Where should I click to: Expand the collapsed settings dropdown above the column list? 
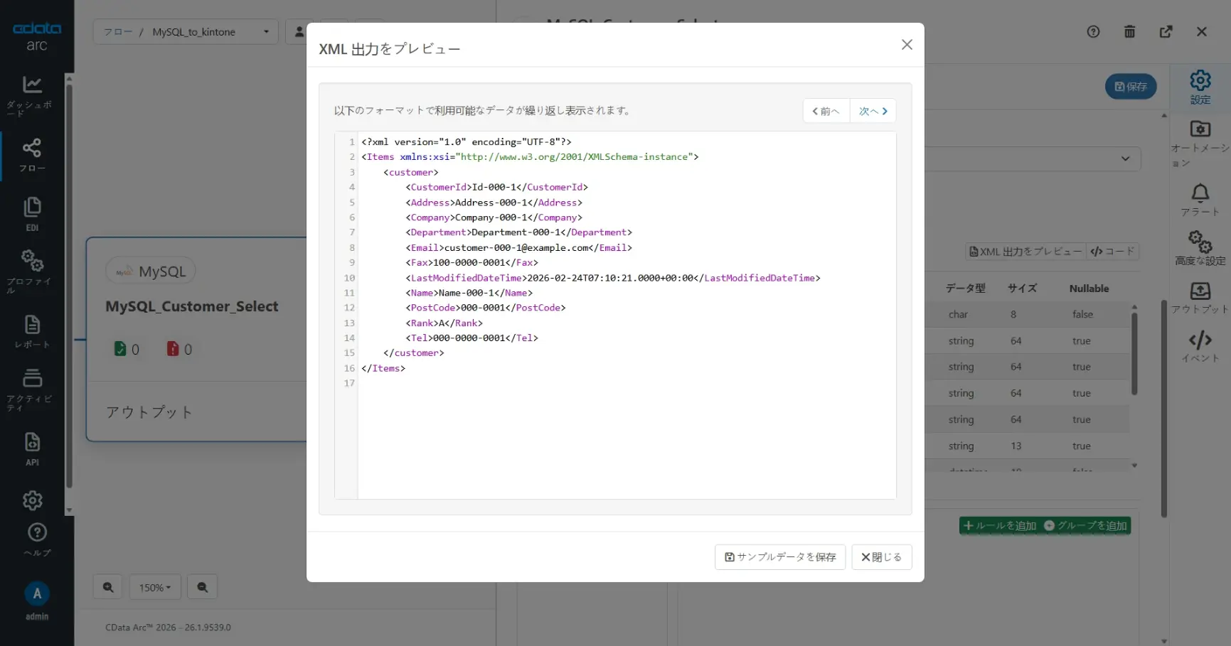point(1125,158)
